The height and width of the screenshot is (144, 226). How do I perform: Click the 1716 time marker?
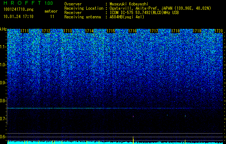(x=133, y=31)
